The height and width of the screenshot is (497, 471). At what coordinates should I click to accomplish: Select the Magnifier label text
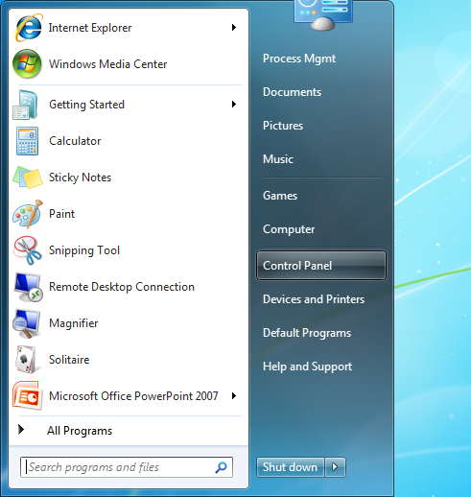tap(74, 323)
